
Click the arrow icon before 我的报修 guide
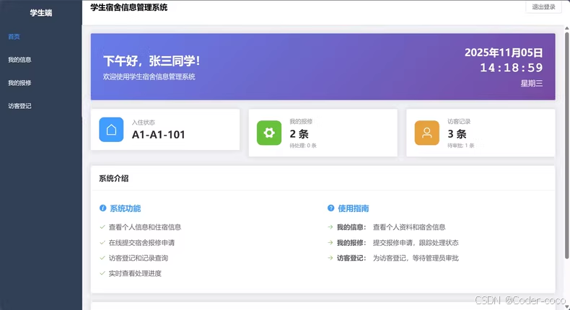coord(330,242)
